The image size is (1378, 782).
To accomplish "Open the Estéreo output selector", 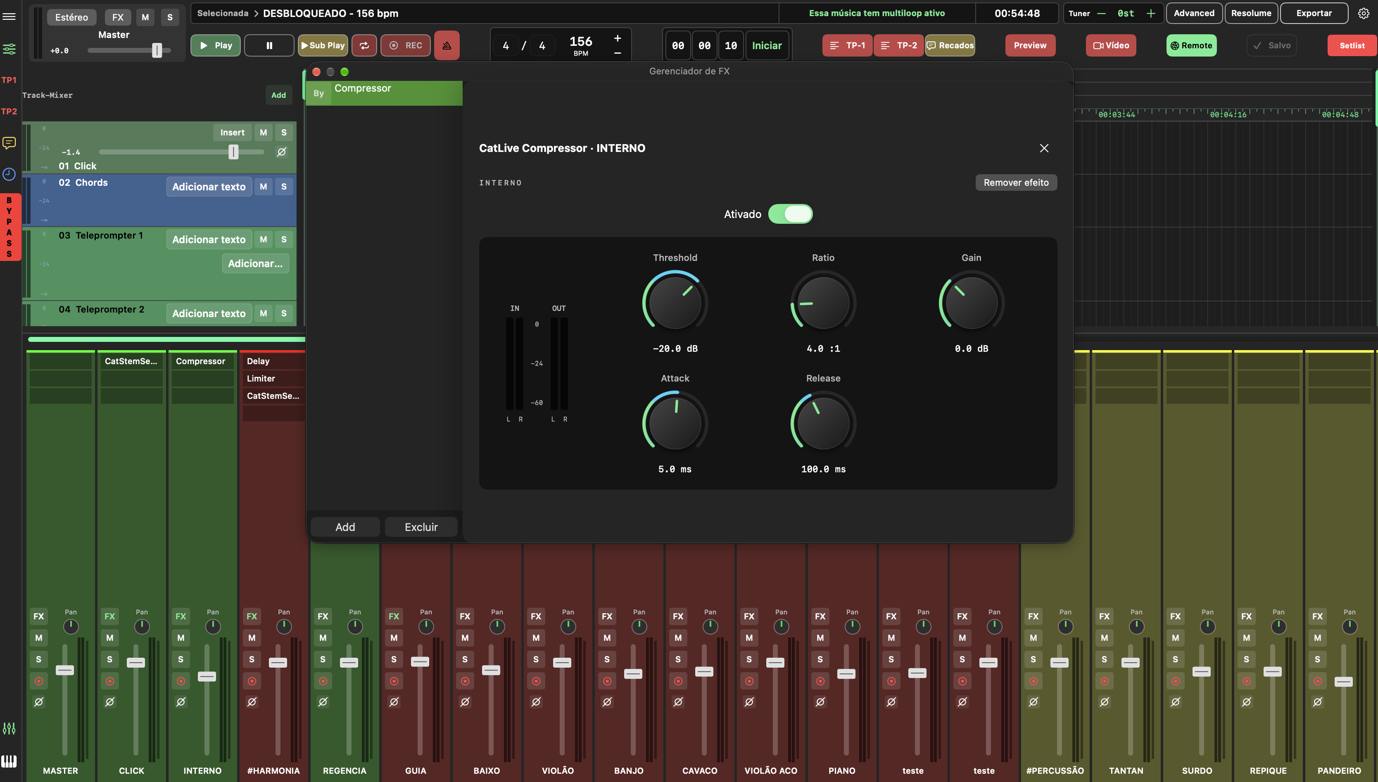I will (71, 17).
